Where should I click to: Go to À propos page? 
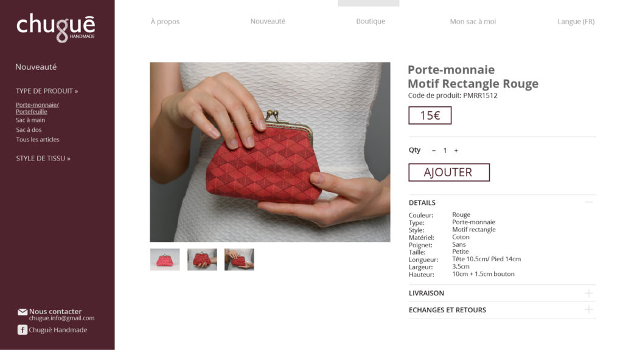click(x=165, y=22)
